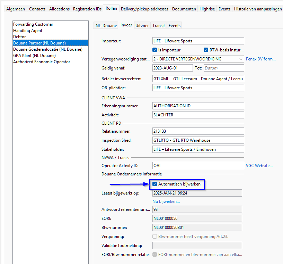Focus the Relatienummer field

click(198, 131)
